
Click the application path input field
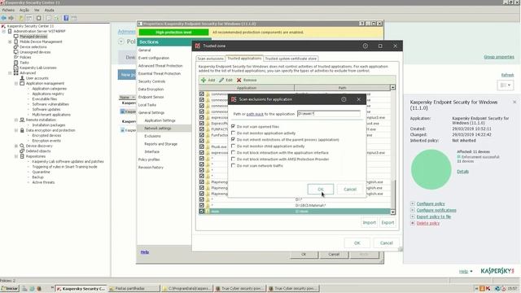[x=329, y=114]
